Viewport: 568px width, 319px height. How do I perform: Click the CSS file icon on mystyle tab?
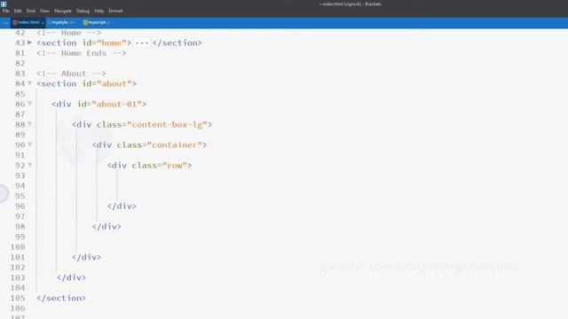point(50,22)
